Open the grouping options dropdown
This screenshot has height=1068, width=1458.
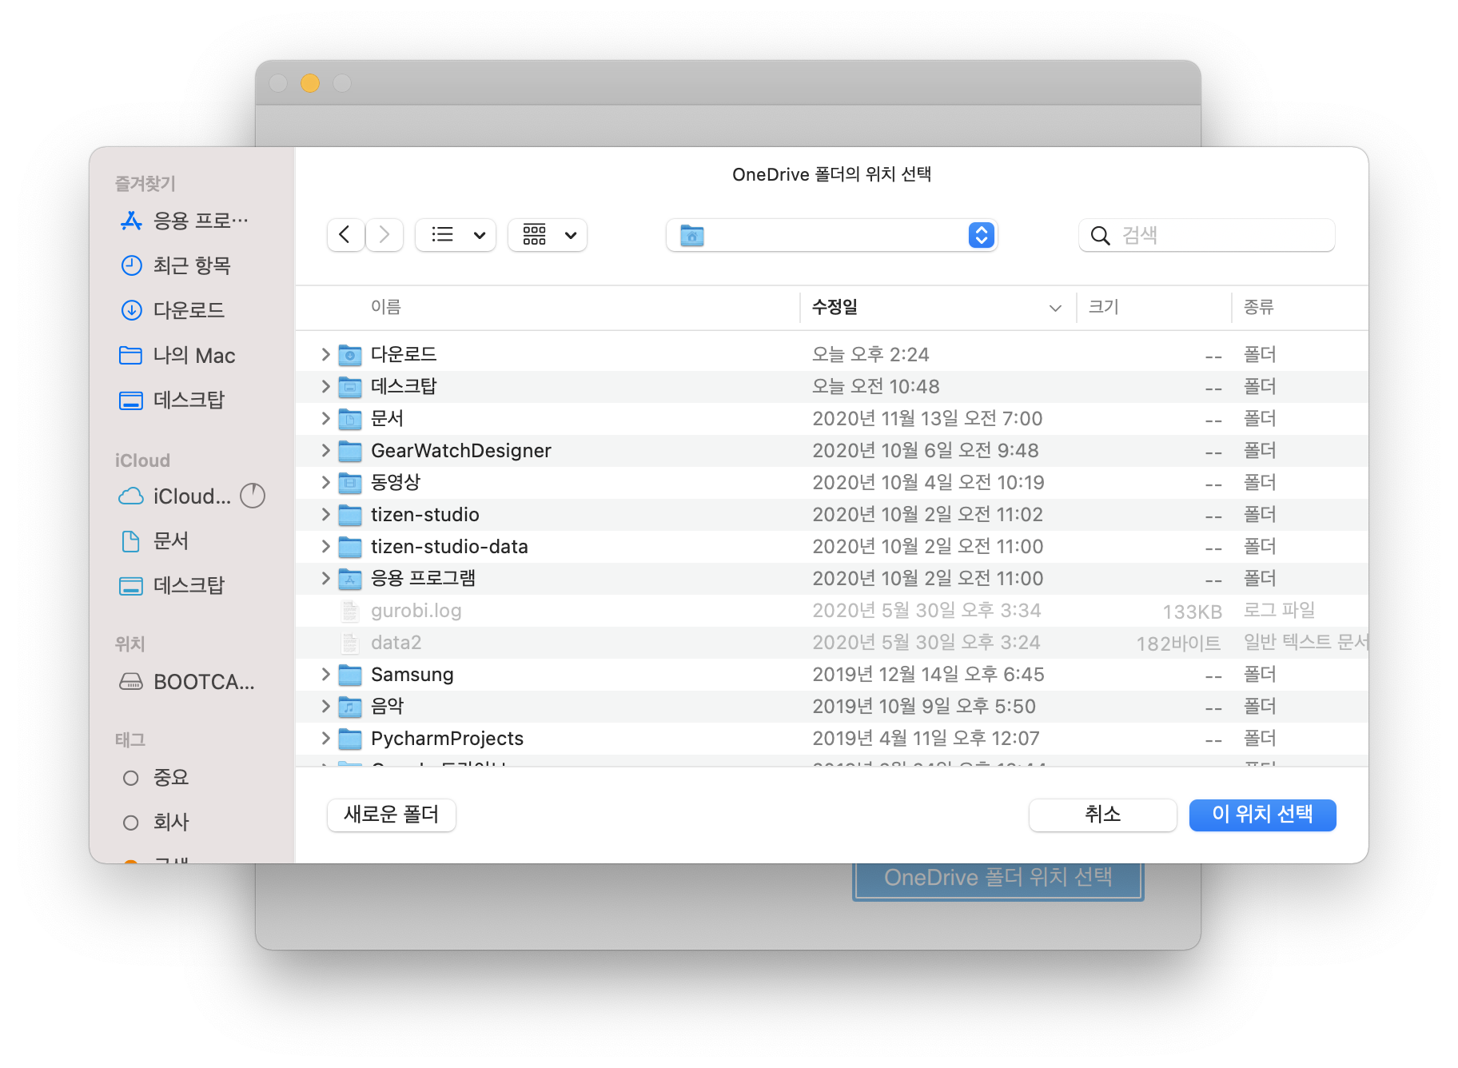click(x=548, y=235)
